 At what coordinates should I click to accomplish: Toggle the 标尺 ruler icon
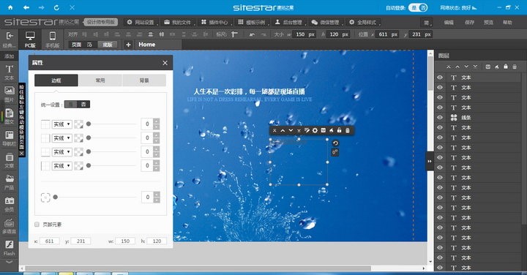(x=235, y=34)
